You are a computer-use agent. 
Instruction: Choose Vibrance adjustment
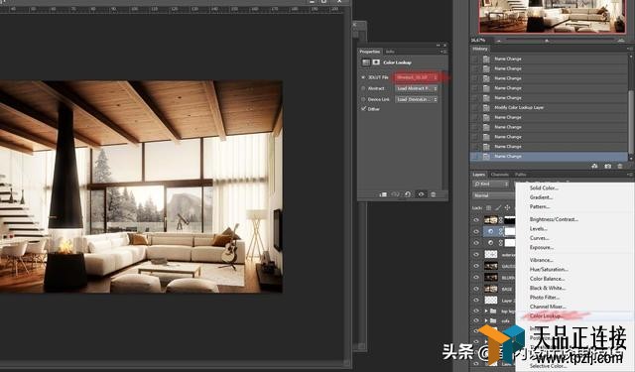(x=542, y=260)
